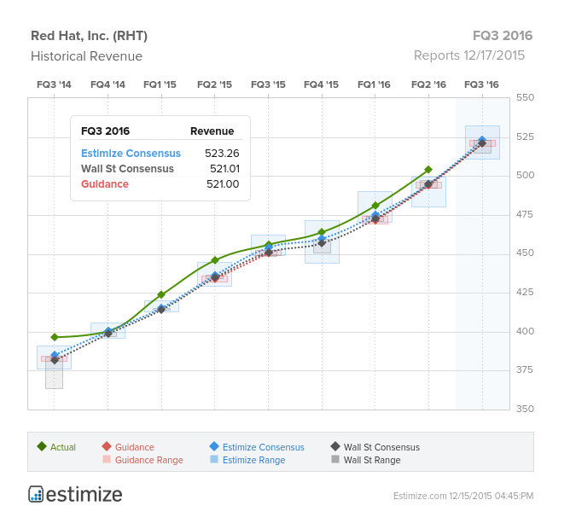Click the Estimize Range legend label

click(253, 460)
